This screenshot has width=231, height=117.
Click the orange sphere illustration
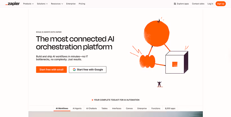coord(156,33)
